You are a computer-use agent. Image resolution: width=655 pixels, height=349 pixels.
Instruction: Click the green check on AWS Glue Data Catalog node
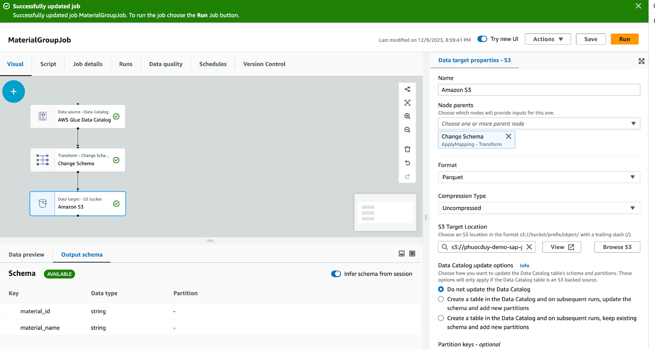pos(116,116)
